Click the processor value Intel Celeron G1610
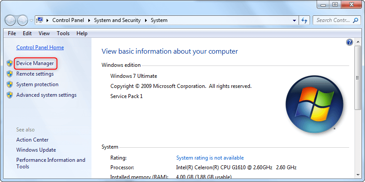The height and width of the screenshot is (182, 365). pos(236,167)
